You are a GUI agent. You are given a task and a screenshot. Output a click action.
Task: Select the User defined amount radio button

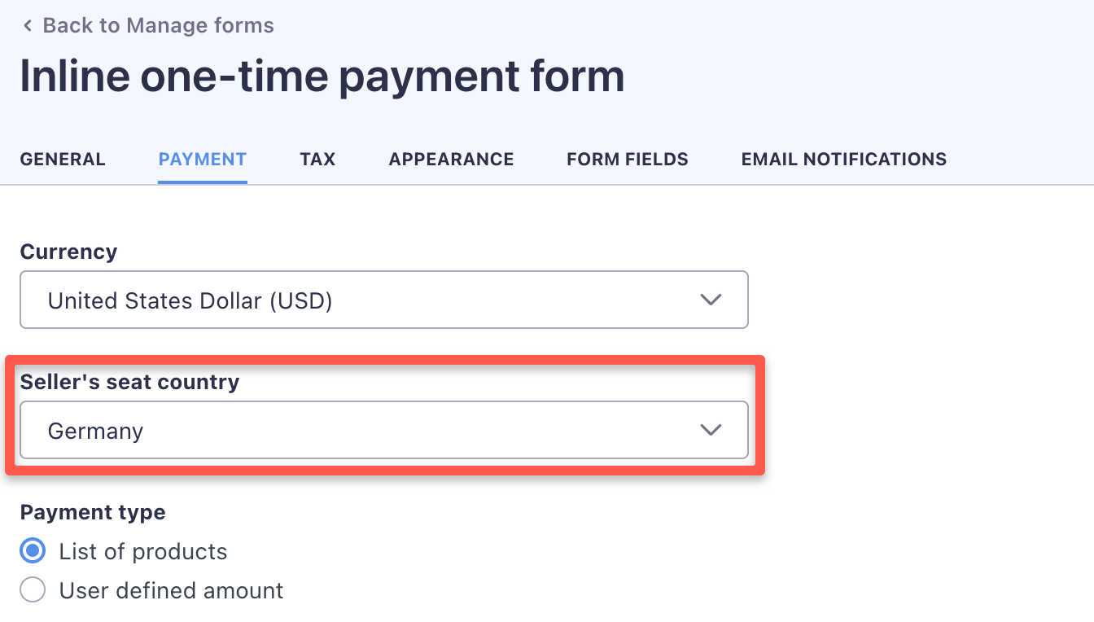click(31, 589)
